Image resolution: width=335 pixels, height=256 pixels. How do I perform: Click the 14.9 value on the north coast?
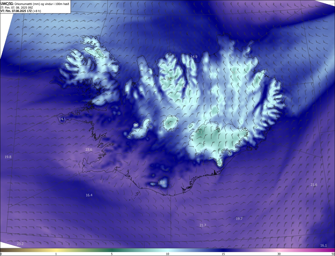point(194,57)
